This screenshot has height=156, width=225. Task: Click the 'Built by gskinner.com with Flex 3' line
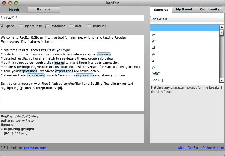[x=67, y=84]
